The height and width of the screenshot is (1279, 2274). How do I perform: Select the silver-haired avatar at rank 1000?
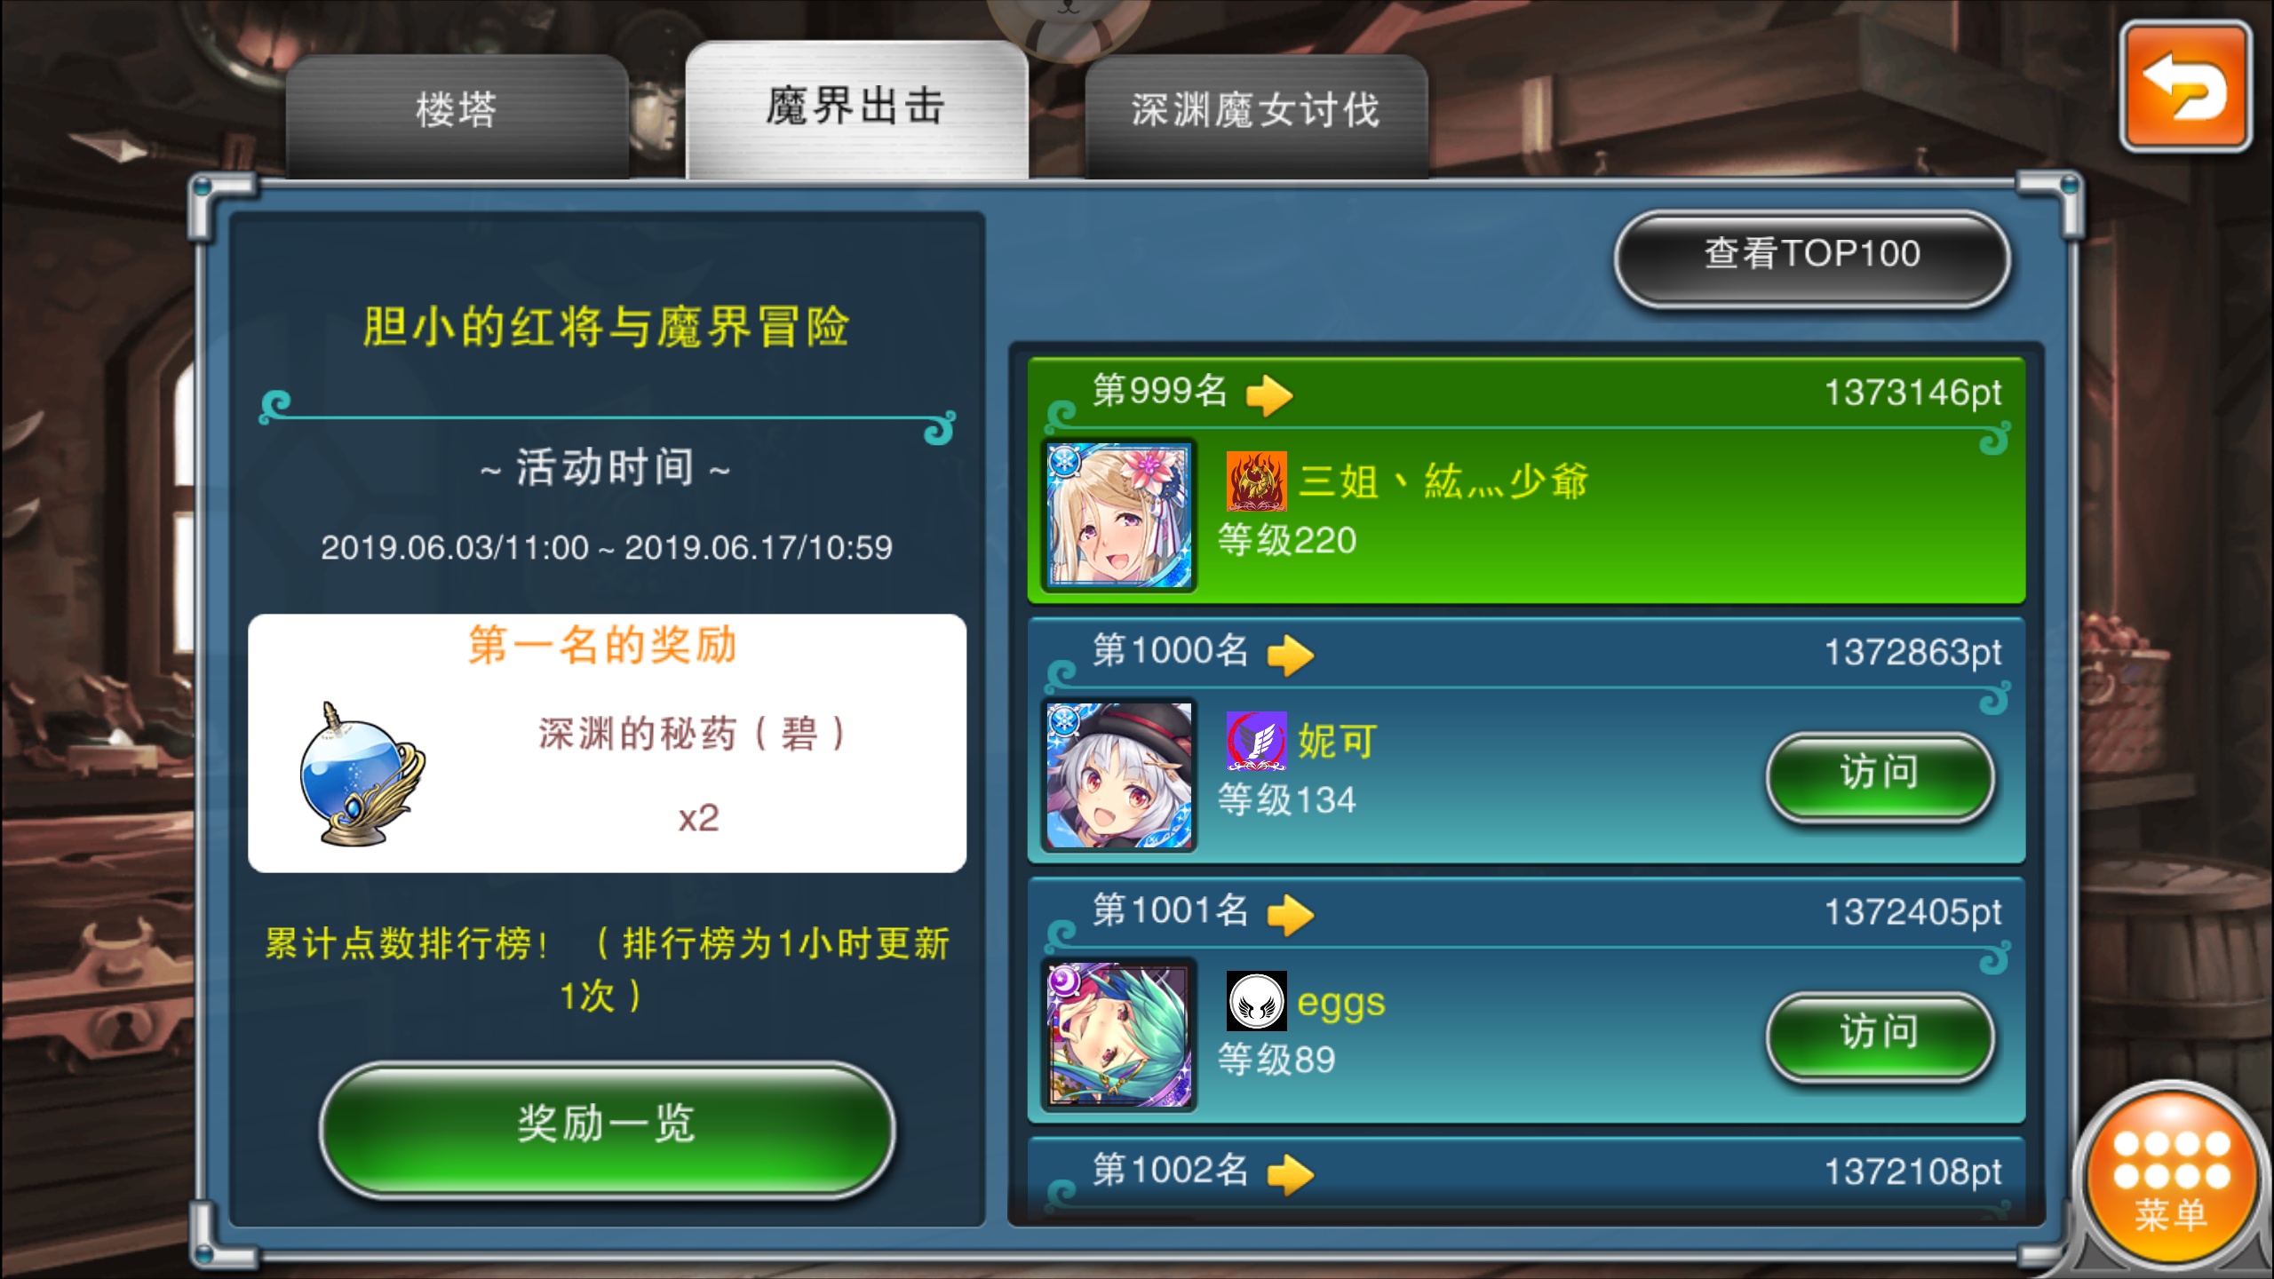tap(1119, 776)
